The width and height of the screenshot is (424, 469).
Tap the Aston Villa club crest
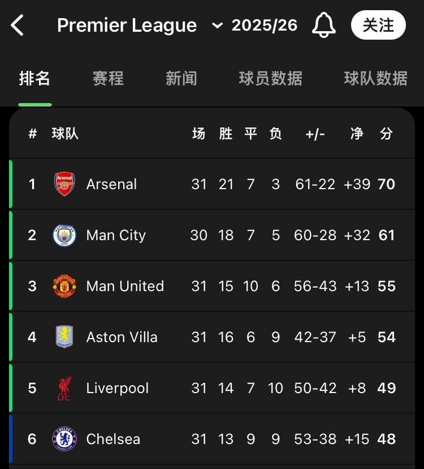tap(64, 337)
